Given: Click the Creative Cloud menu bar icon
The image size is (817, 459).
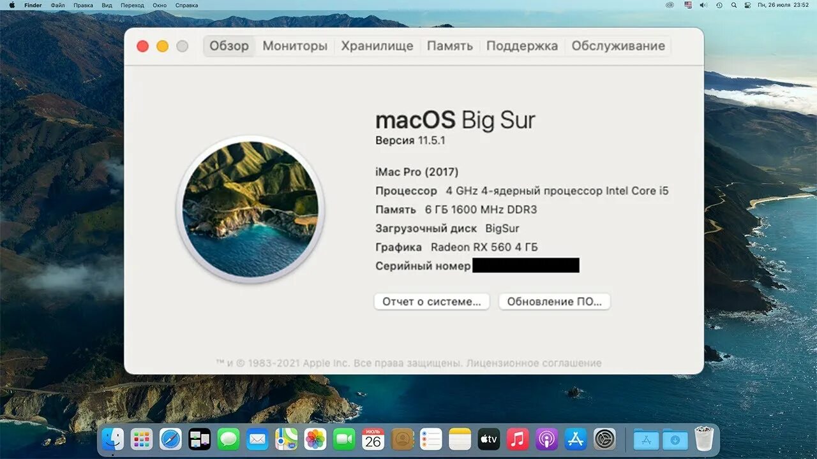Looking at the screenshot, I should [670, 5].
